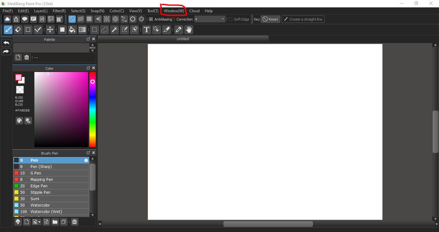Select the Eyedropper tool
439x232 pixels.
click(179, 30)
